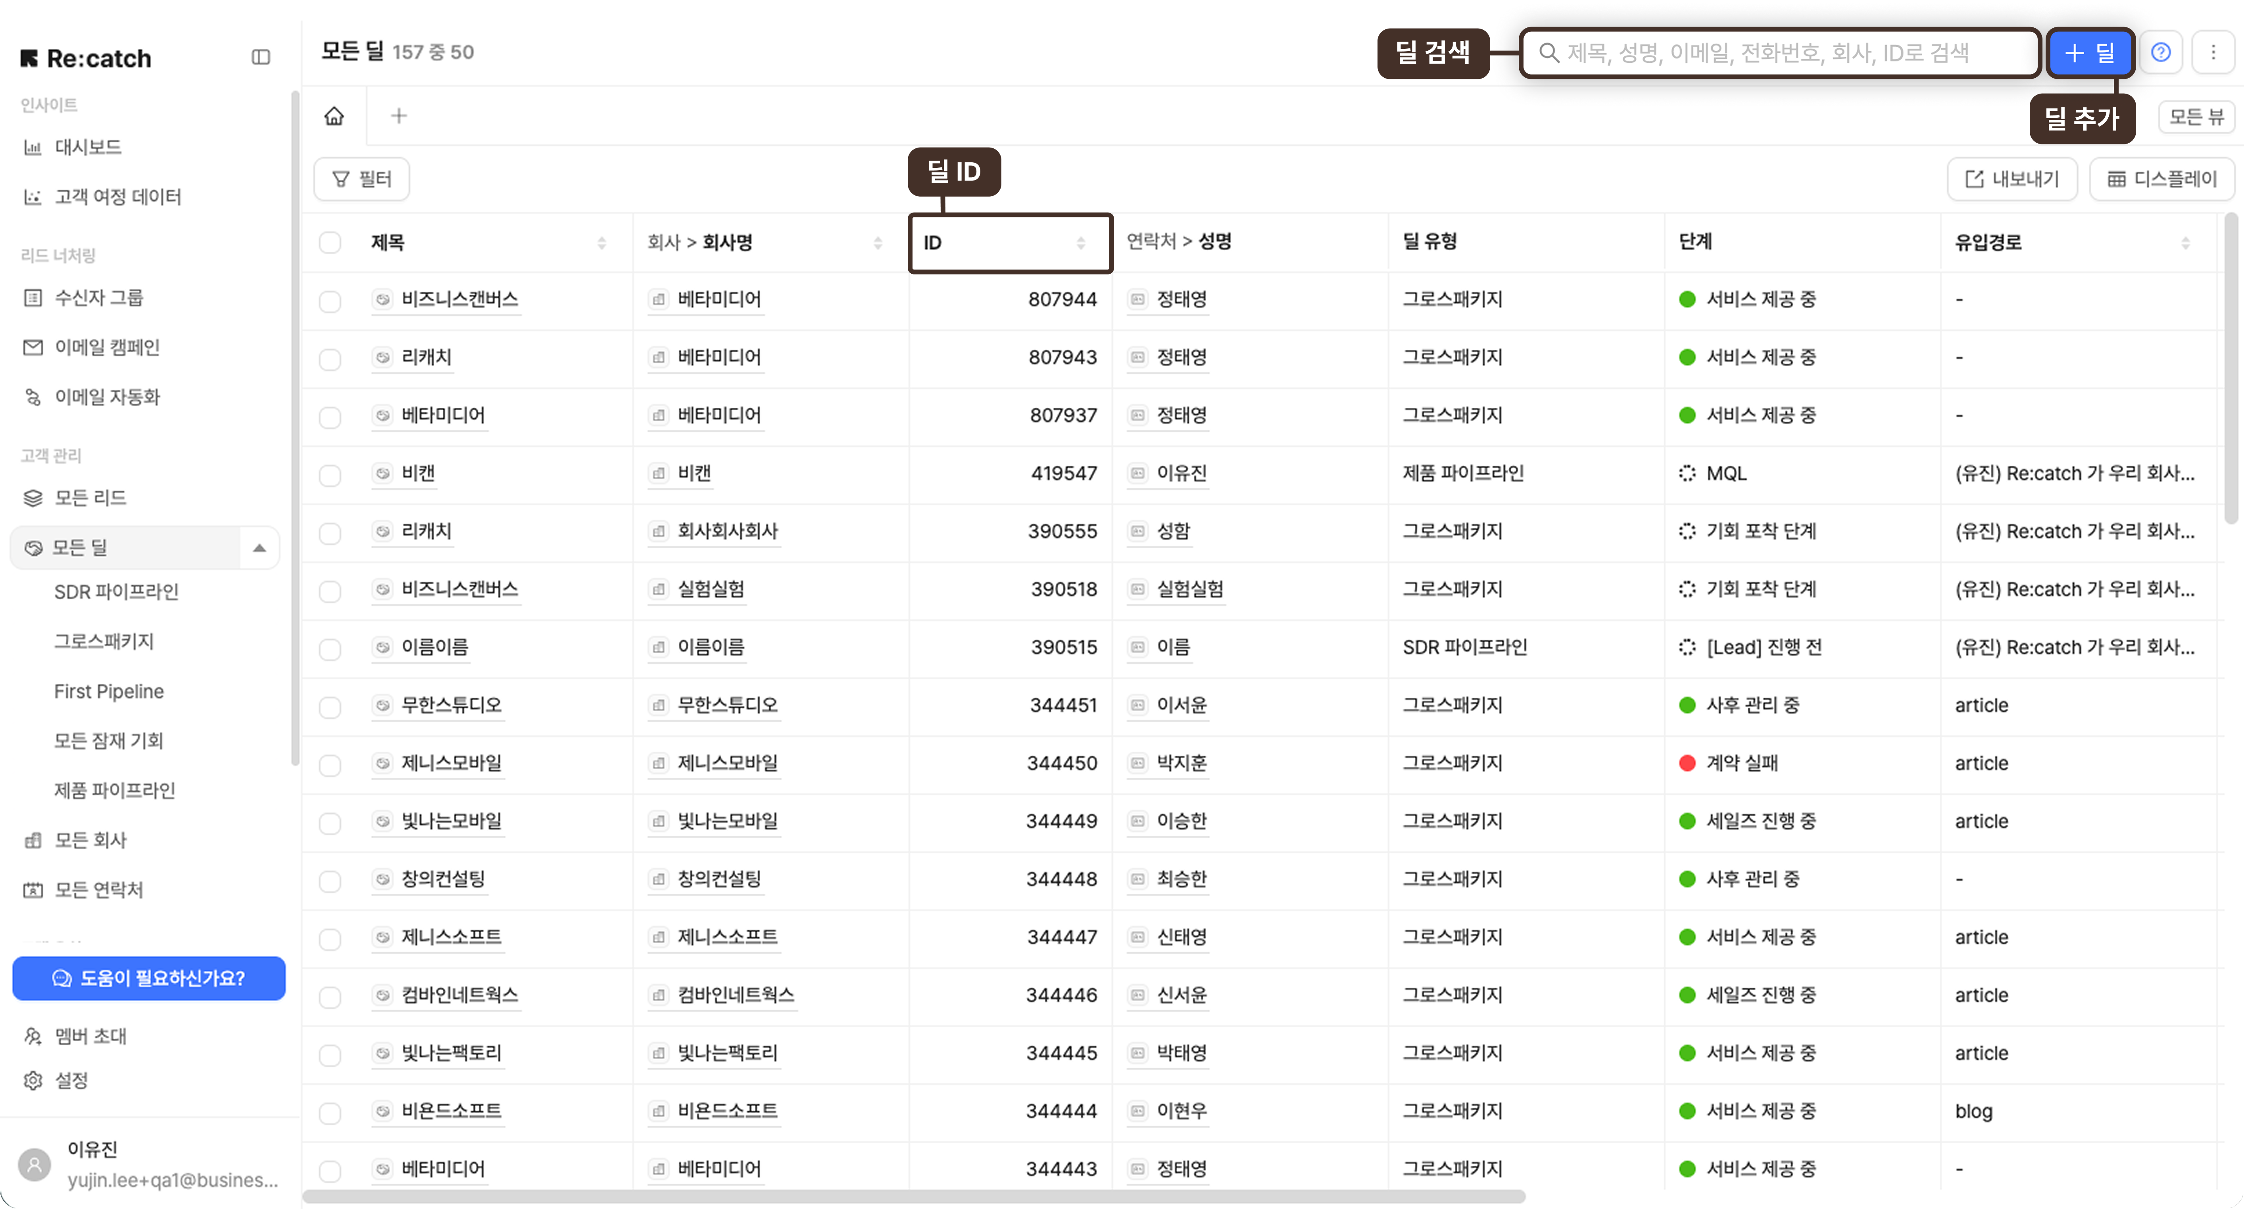Click the vertical table scrollbar
The image size is (2244, 1209).
(x=2232, y=368)
